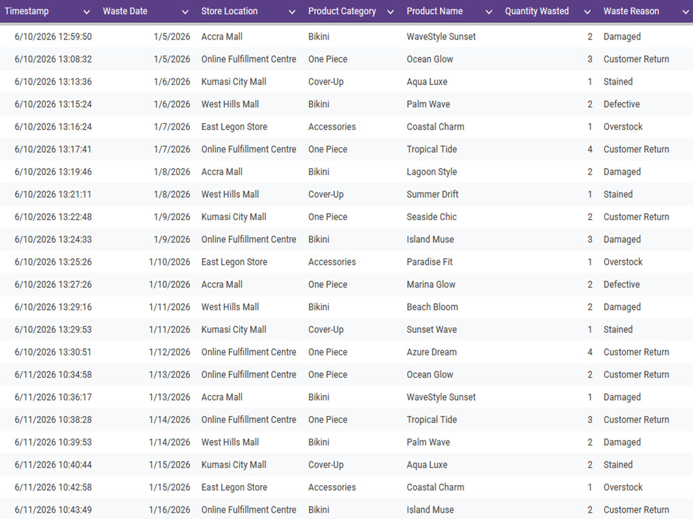Click the Summer Drift product cell
Screen dimensions: 693x519
tap(432, 194)
